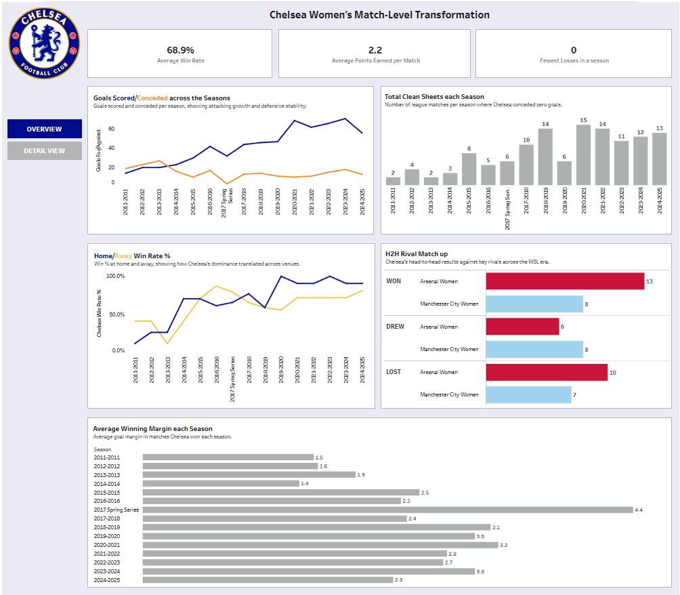Click the 2019-2020 season label in margin chart
Screen dimensions: 680x595
click(x=107, y=537)
